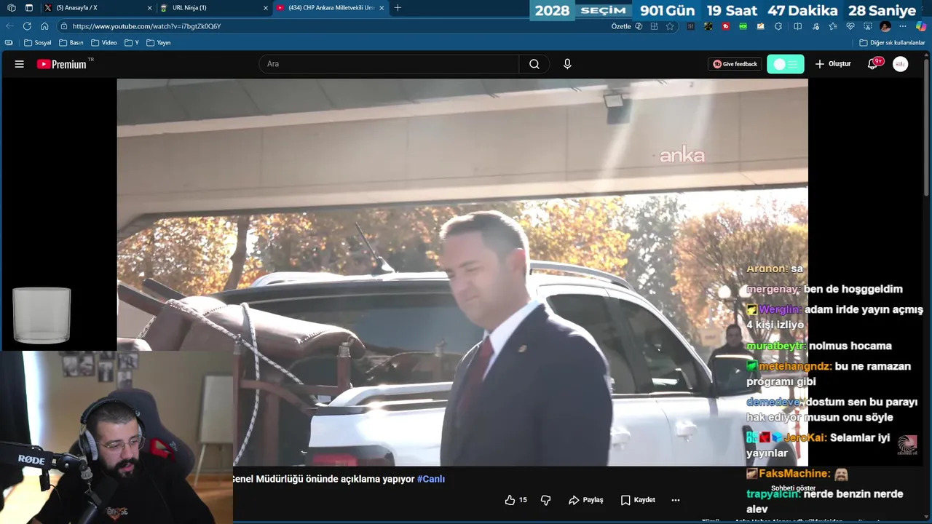The image size is (932, 524).
Task: Open the Yayın bookmarks folder
Action: pyautogui.click(x=159, y=43)
